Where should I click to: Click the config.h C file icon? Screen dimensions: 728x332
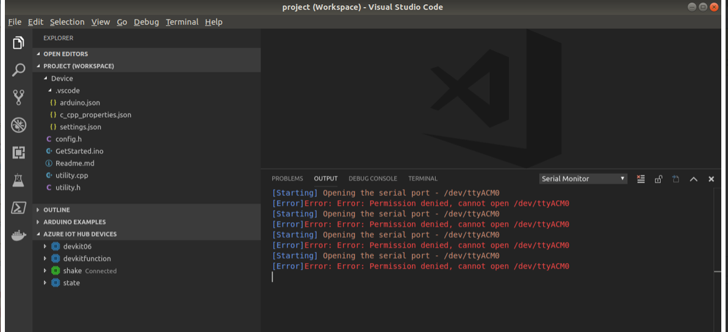coord(49,139)
